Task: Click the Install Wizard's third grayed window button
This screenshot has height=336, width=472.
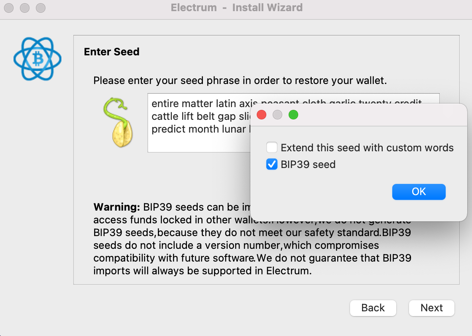Action: (41, 8)
